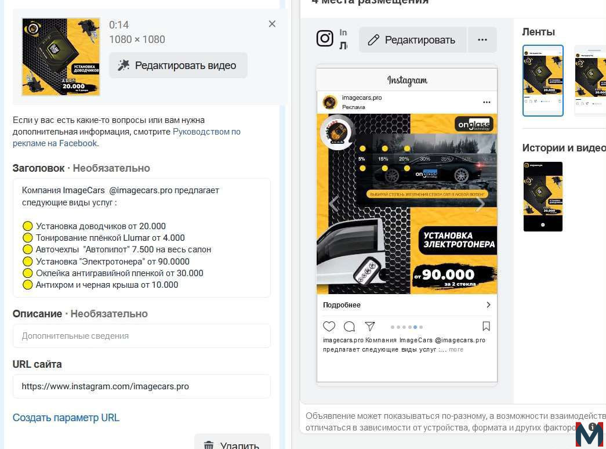Go to next carousel slide arrow
This screenshot has height=449, width=606.
[480, 204]
